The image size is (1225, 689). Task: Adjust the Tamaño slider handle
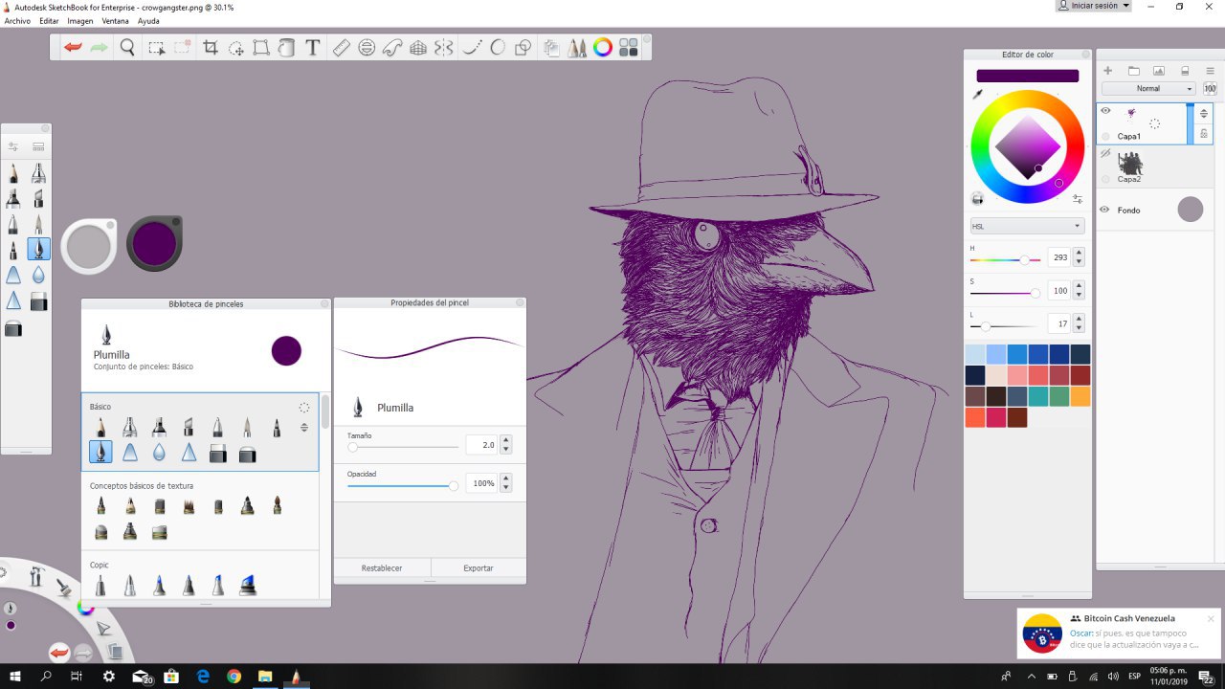(352, 447)
